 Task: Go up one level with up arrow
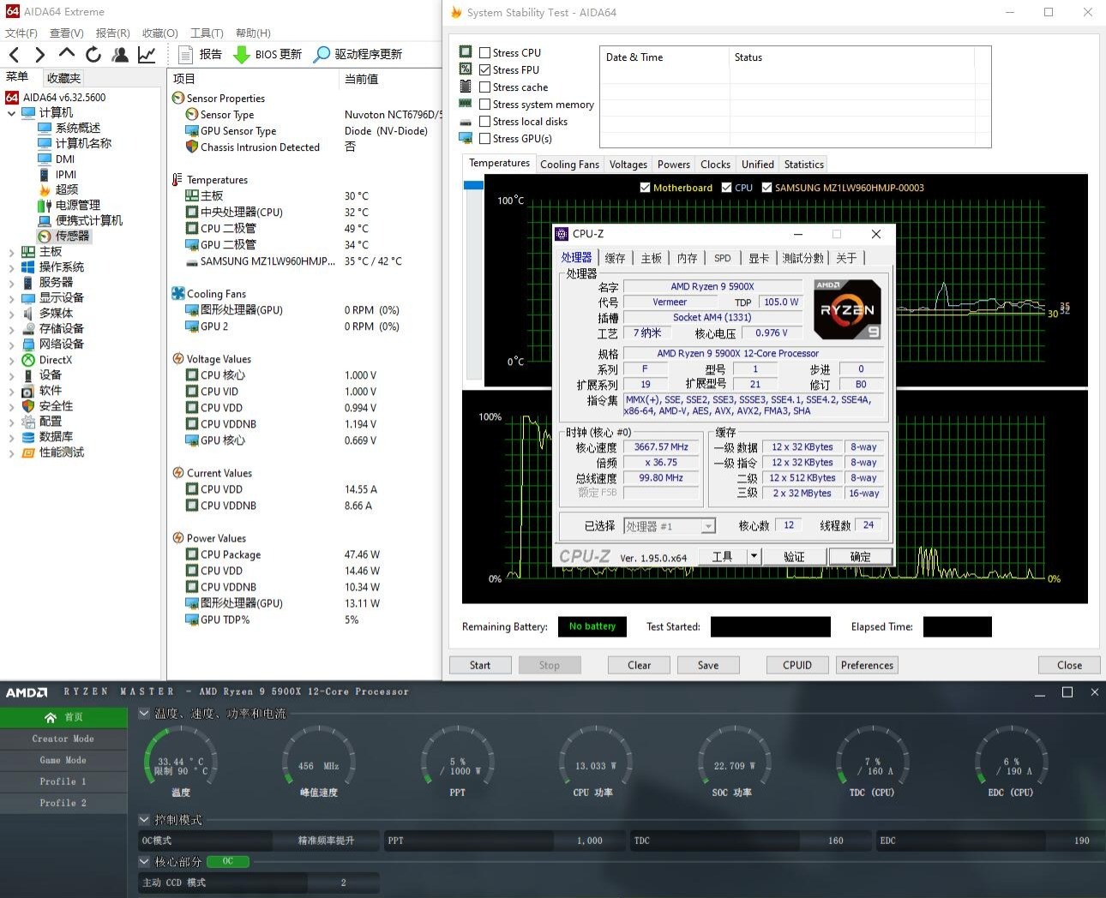[67, 53]
